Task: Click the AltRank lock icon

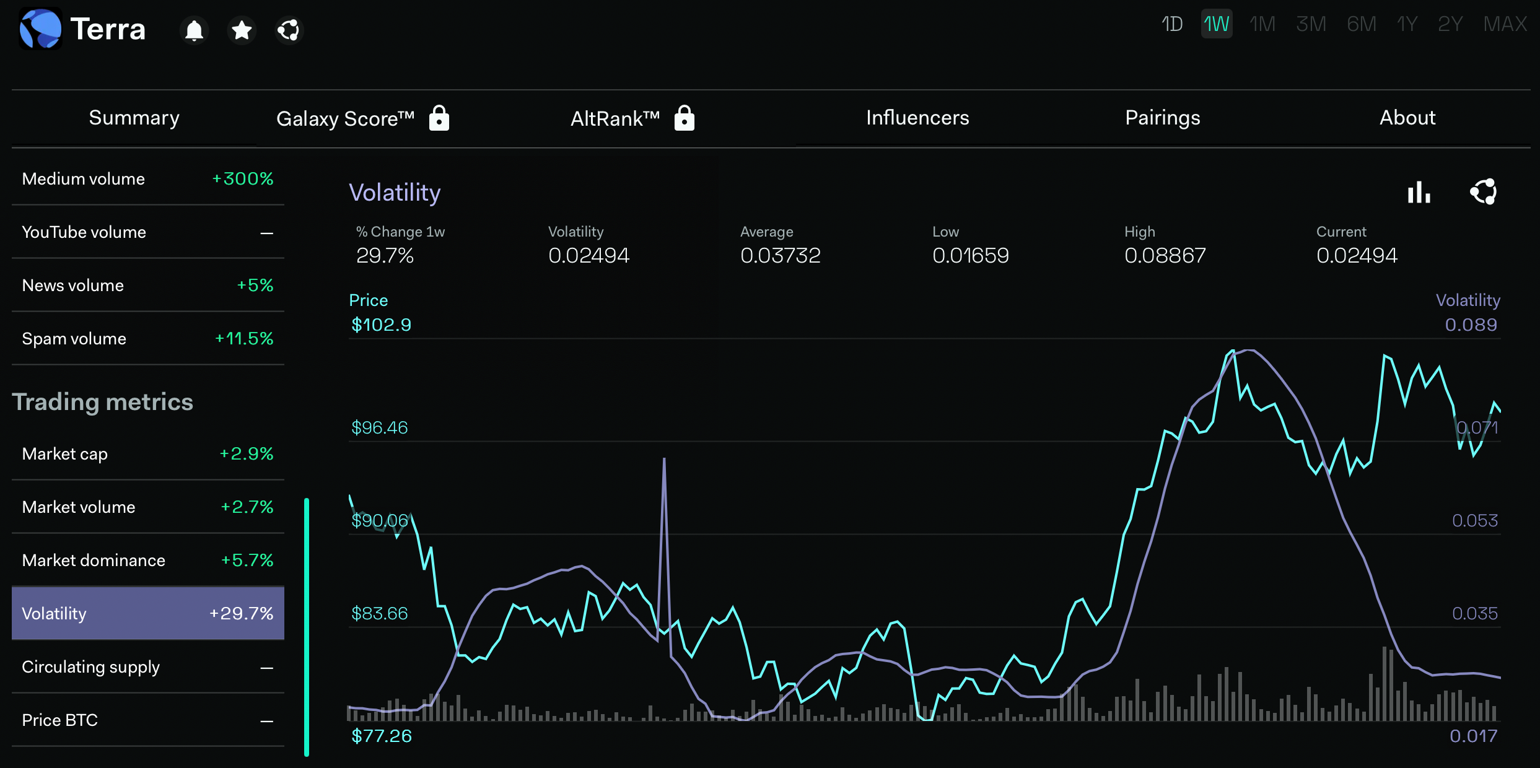Action: pos(684,118)
